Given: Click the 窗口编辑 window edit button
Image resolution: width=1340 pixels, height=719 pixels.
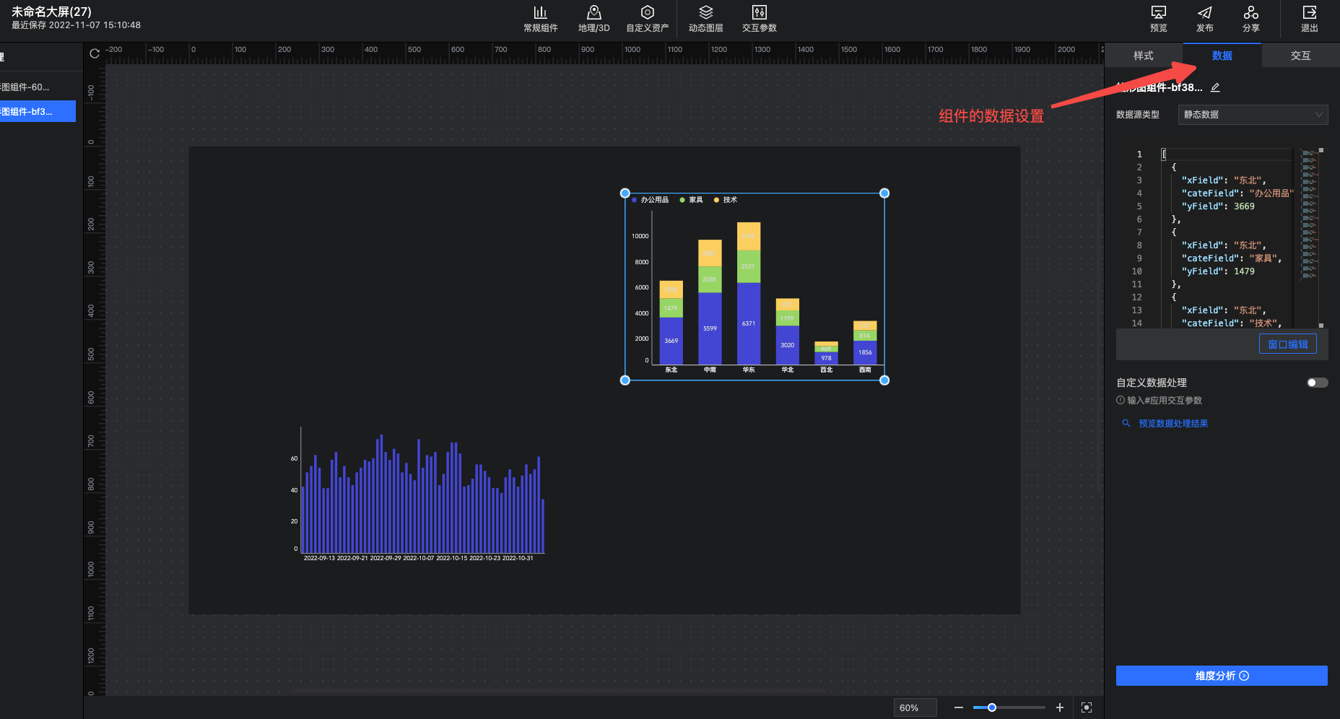Looking at the screenshot, I should (1287, 344).
